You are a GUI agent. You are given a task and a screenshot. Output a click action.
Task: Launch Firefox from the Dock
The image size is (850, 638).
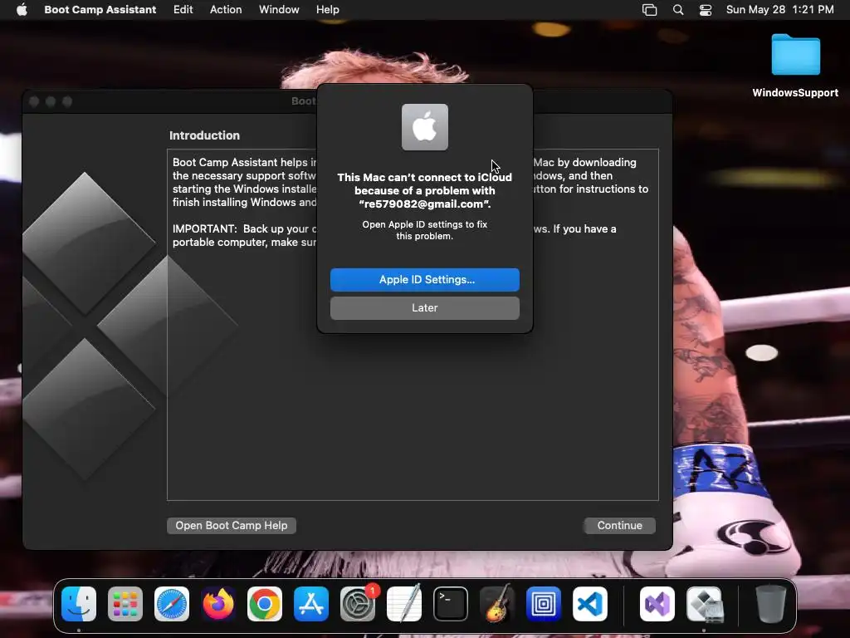click(218, 604)
